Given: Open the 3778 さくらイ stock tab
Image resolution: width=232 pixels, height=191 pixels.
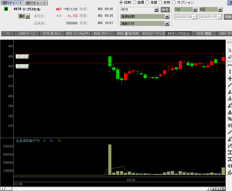Looking at the screenshot, I should 52,34.
